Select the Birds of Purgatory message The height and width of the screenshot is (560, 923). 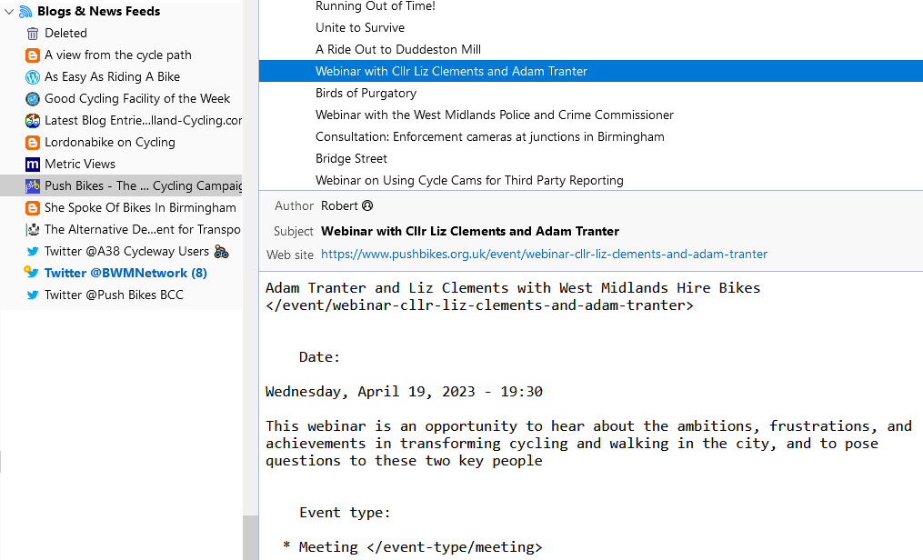click(x=366, y=93)
